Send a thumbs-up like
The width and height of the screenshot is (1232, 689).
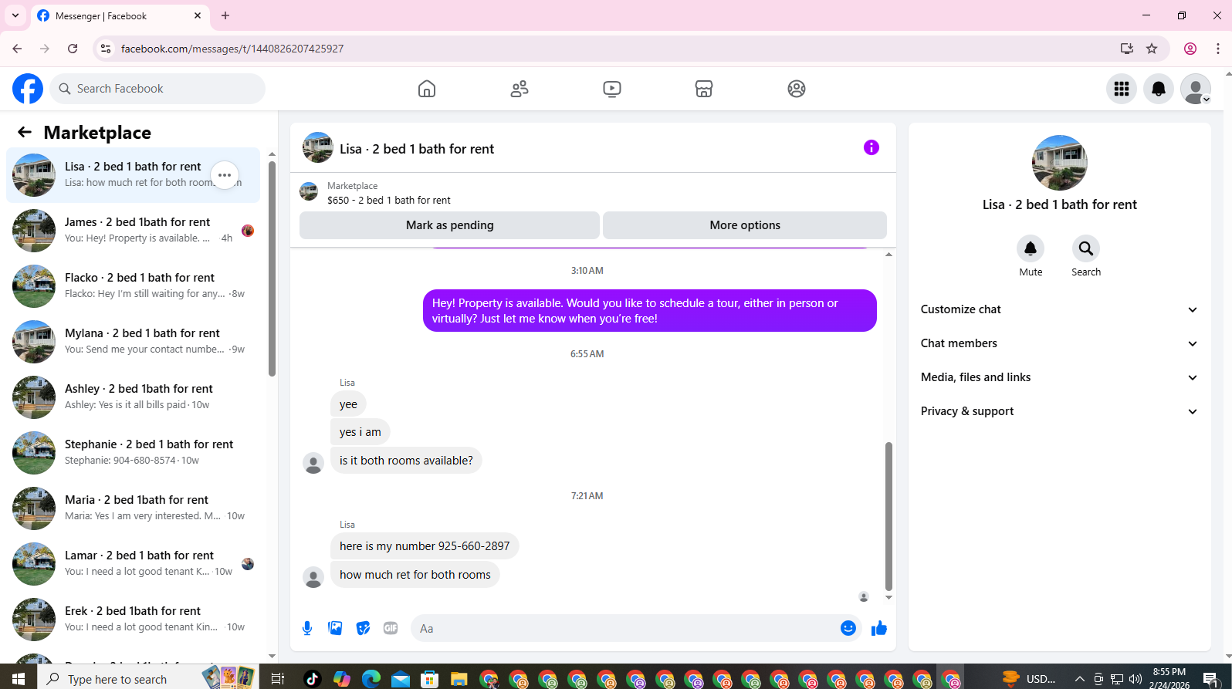879,628
